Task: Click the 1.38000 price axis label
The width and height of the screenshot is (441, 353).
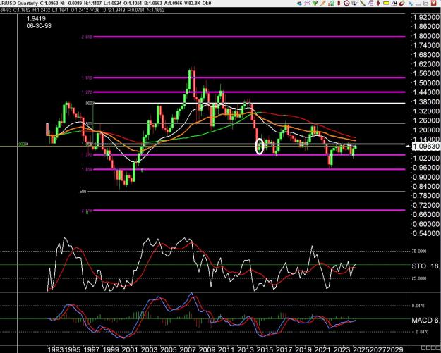Action: point(425,101)
